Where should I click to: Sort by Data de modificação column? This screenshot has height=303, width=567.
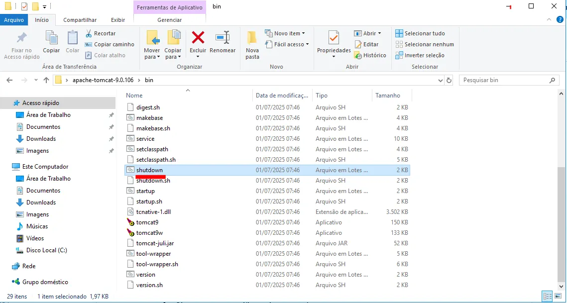pyautogui.click(x=282, y=96)
